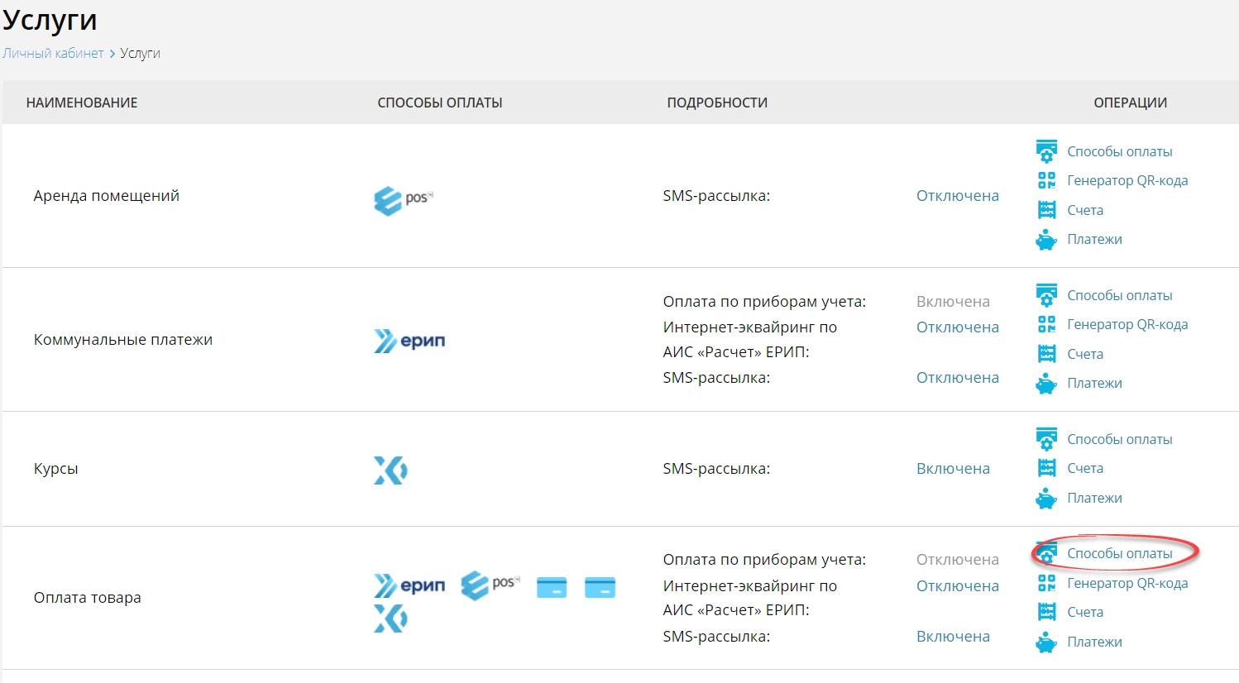The image size is (1239, 683).
Task: Click the Услуги page heading
Action: [x=50, y=19]
